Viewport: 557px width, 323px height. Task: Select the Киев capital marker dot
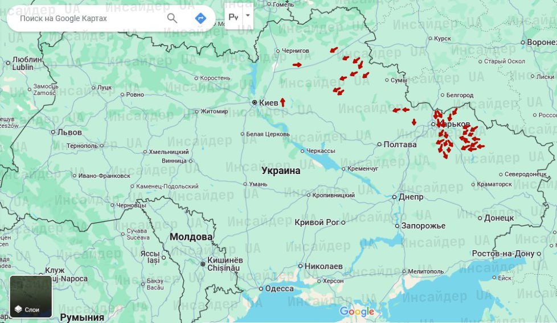pyautogui.click(x=255, y=102)
